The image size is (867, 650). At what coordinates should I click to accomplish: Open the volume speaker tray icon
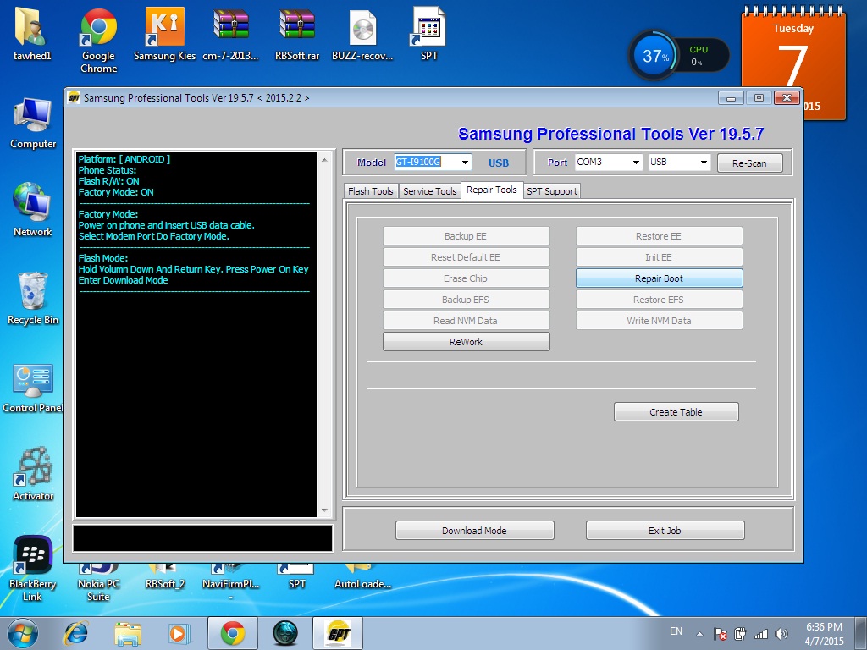click(781, 634)
